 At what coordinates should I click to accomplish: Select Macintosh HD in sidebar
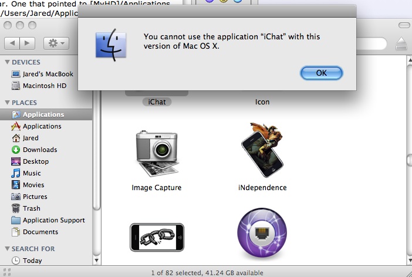[x=39, y=86]
